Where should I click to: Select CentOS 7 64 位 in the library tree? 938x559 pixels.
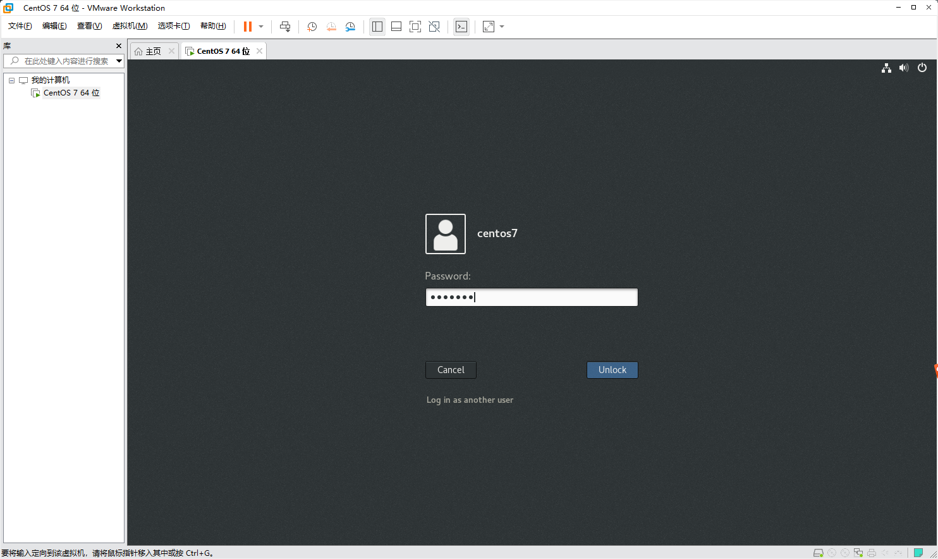(x=71, y=93)
